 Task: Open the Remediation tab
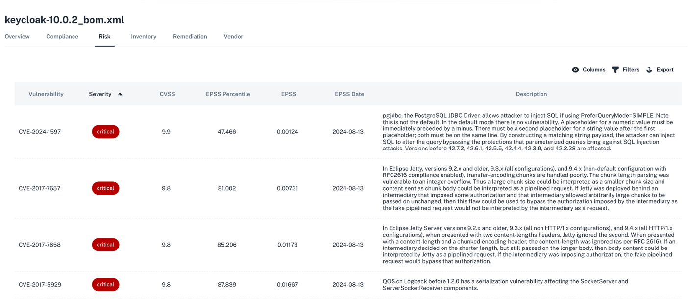point(190,37)
